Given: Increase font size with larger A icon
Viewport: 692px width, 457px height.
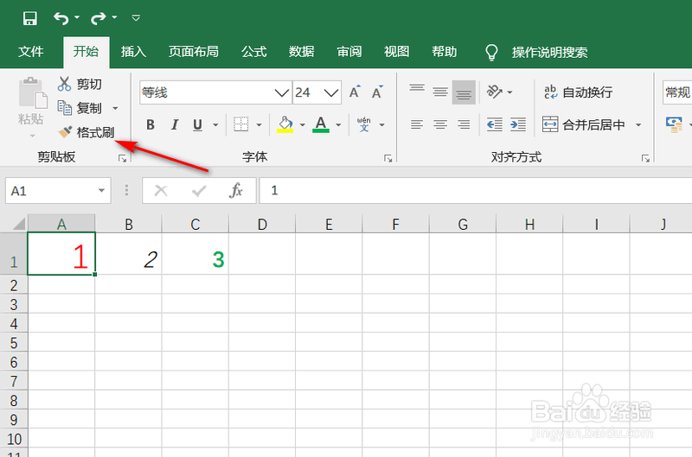Looking at the screenshot, I should click(355, 92).
